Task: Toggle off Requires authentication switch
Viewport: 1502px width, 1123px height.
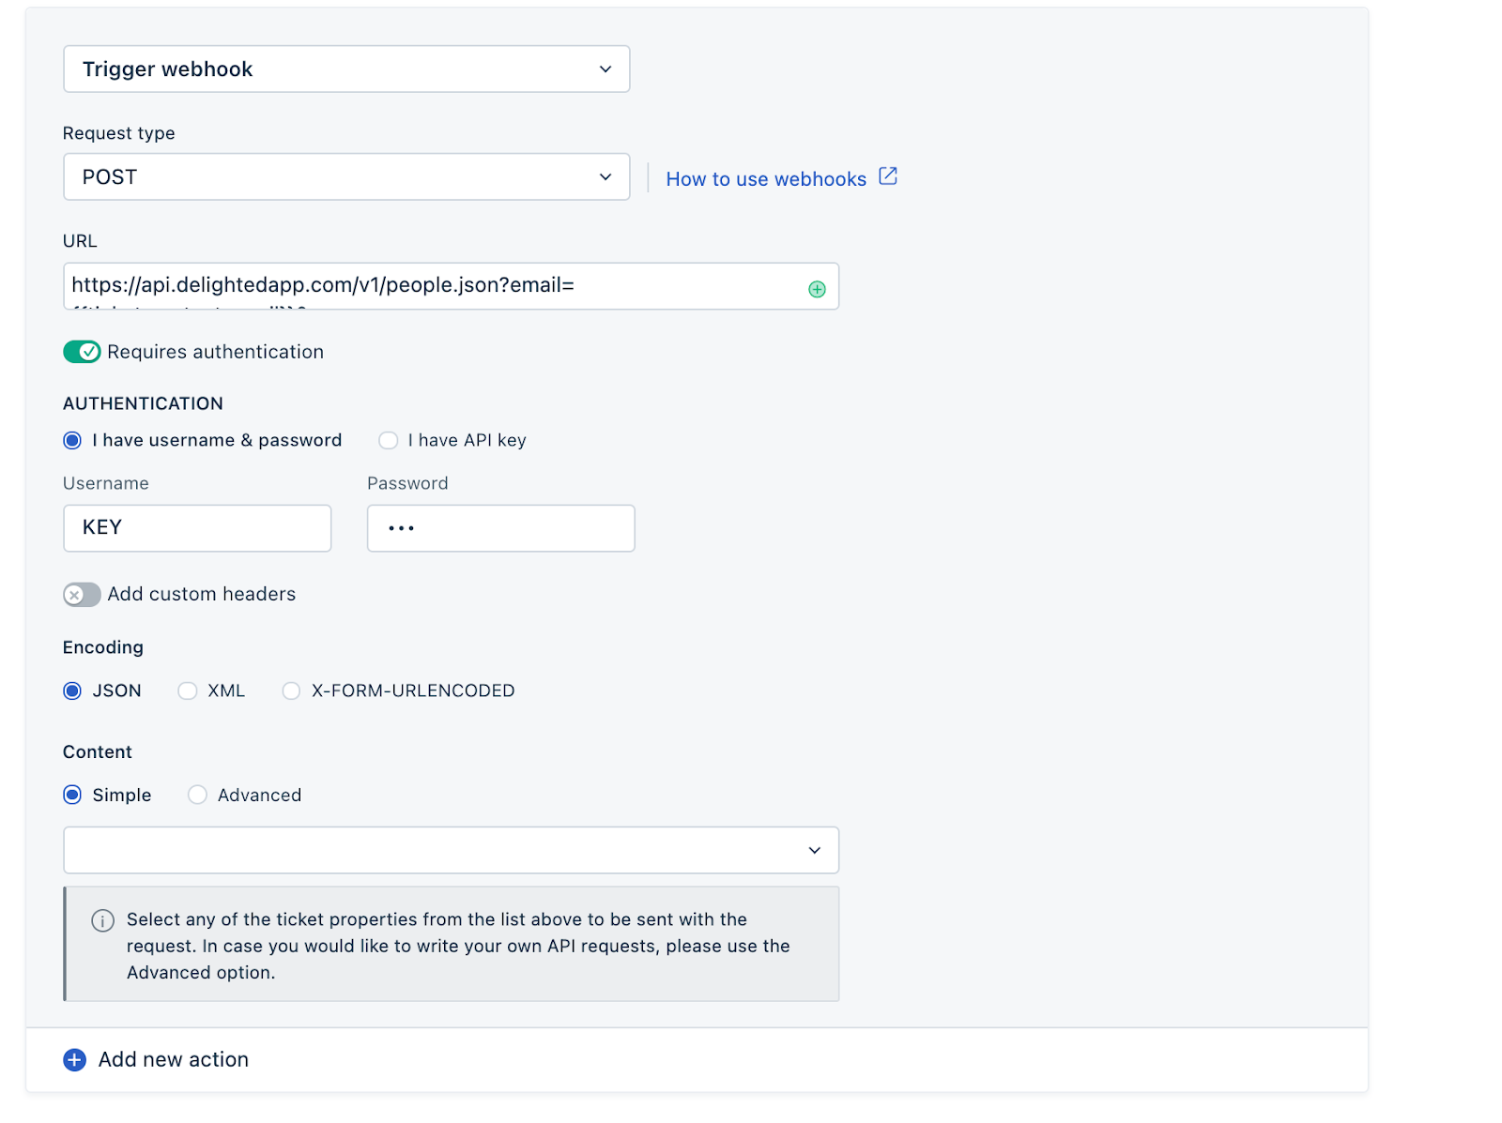Action: (x=82, y=352)
